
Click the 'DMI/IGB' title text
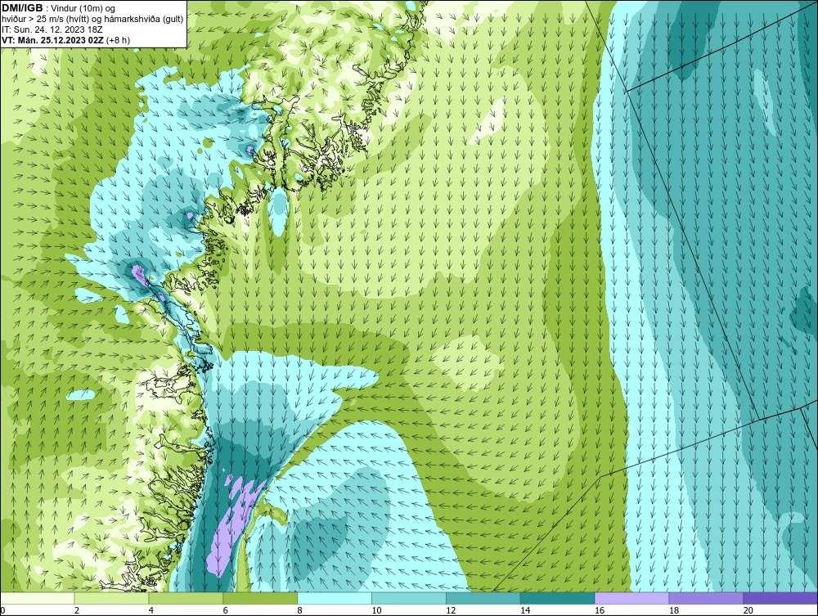(x=22, y=8)
